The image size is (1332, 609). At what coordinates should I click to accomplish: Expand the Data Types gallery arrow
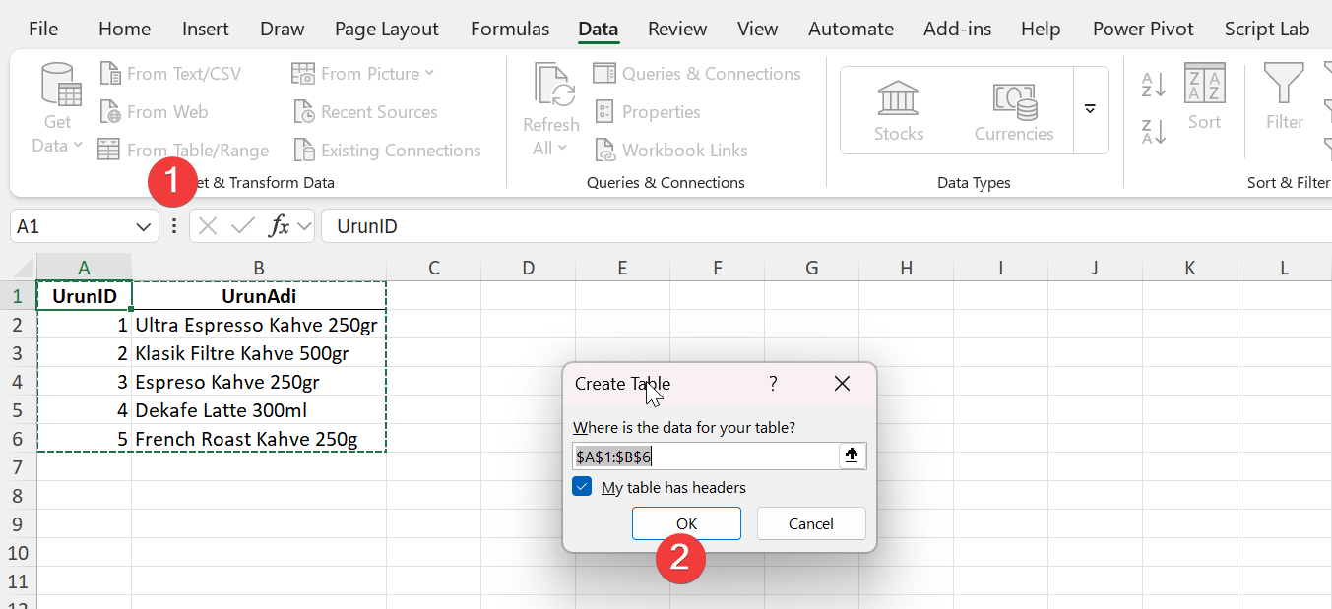[x=1090, y=109]
